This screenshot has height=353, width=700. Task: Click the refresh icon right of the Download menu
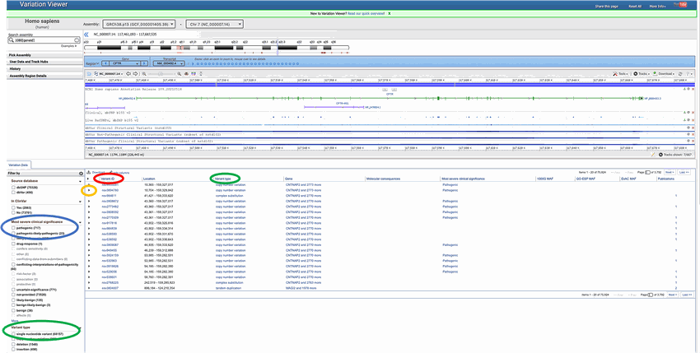click(x=680, y=74)
